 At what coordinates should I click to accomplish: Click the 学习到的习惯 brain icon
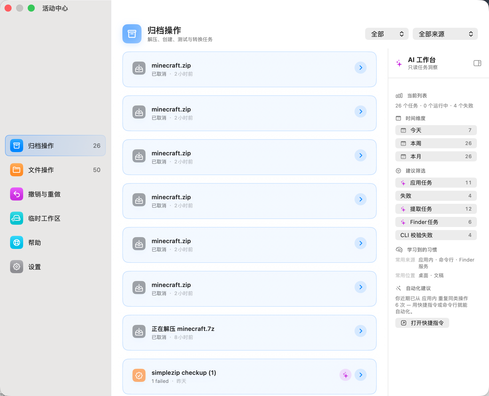coord(399,250)
